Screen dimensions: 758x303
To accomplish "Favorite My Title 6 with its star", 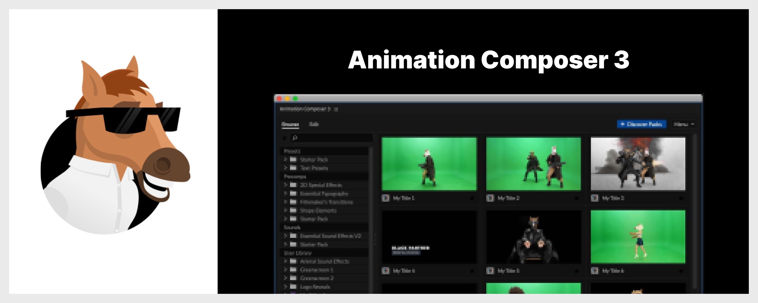I will (681, 271).
